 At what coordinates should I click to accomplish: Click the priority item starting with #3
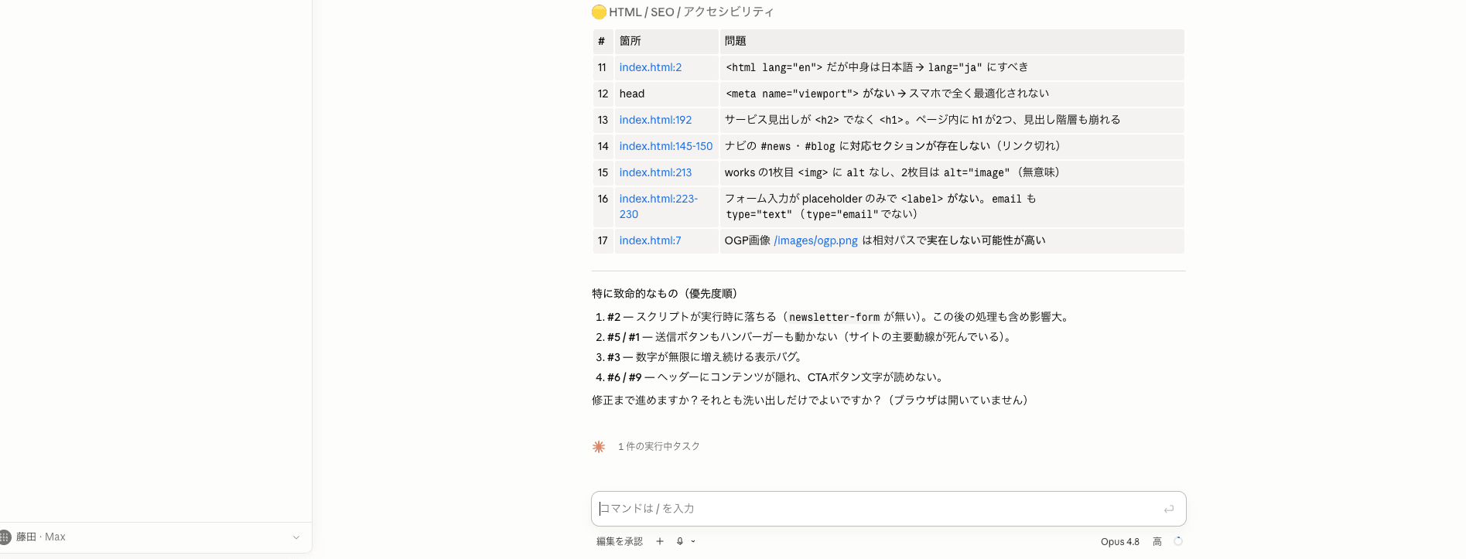[707, 357]
